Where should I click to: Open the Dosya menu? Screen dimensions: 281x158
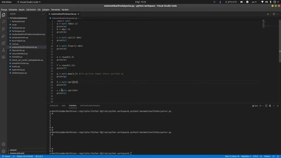(4, 10)
